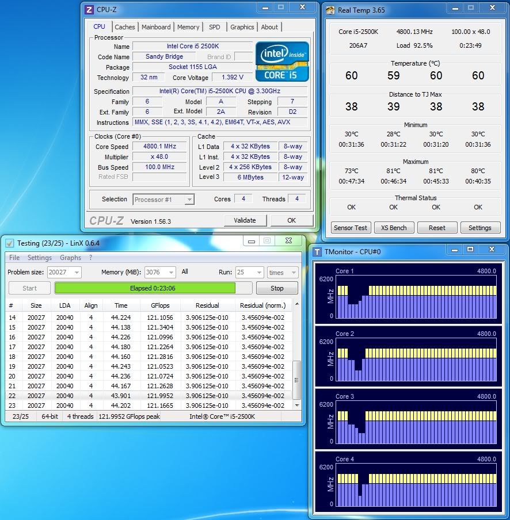The image size is (510, 520).
Task: Select the CPU tab in CPU-Z
Action: 99,26
